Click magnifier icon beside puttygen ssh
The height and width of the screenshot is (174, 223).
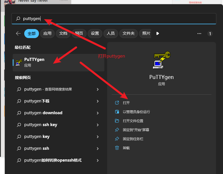click(19, 148)
